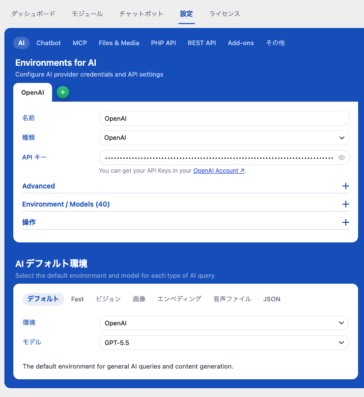Screen dimensions: 364x397
Task: Click the Advanced section header
Action: [186, 186]
